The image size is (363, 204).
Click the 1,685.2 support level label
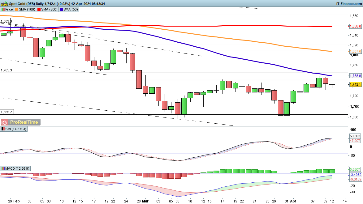pyautogui.click(x=6, y=112)
